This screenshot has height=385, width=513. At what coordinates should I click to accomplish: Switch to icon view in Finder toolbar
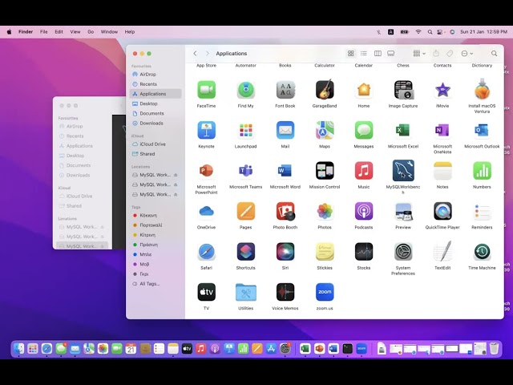pyautogui.click(x=351, y=54)
